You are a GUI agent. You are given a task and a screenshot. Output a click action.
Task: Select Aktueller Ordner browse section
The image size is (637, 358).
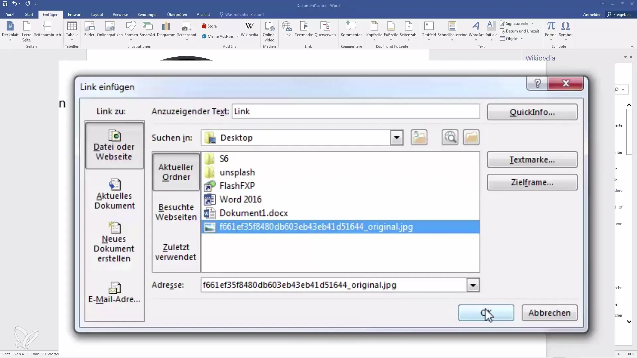coord(176,172)
